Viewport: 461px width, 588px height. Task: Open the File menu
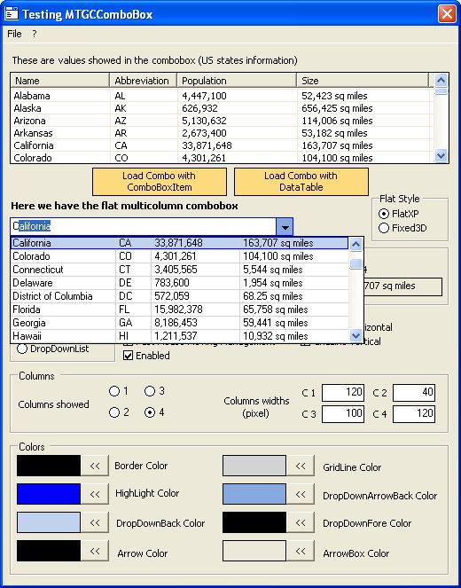point(14,34)
